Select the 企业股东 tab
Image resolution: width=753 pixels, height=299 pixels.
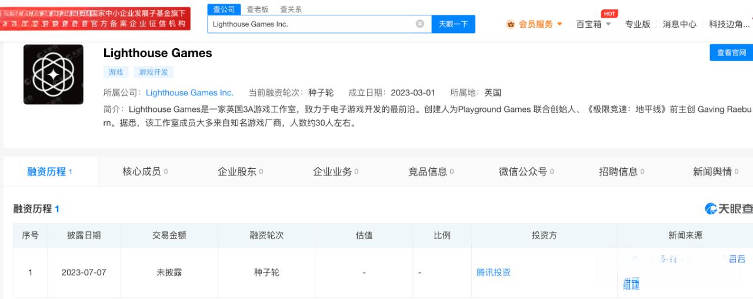[240, 171]
